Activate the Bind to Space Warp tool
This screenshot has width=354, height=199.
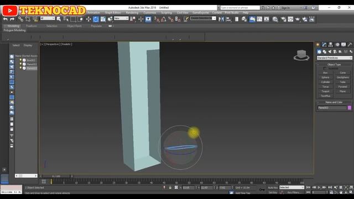pyautogui.click(x=35, y=19)
